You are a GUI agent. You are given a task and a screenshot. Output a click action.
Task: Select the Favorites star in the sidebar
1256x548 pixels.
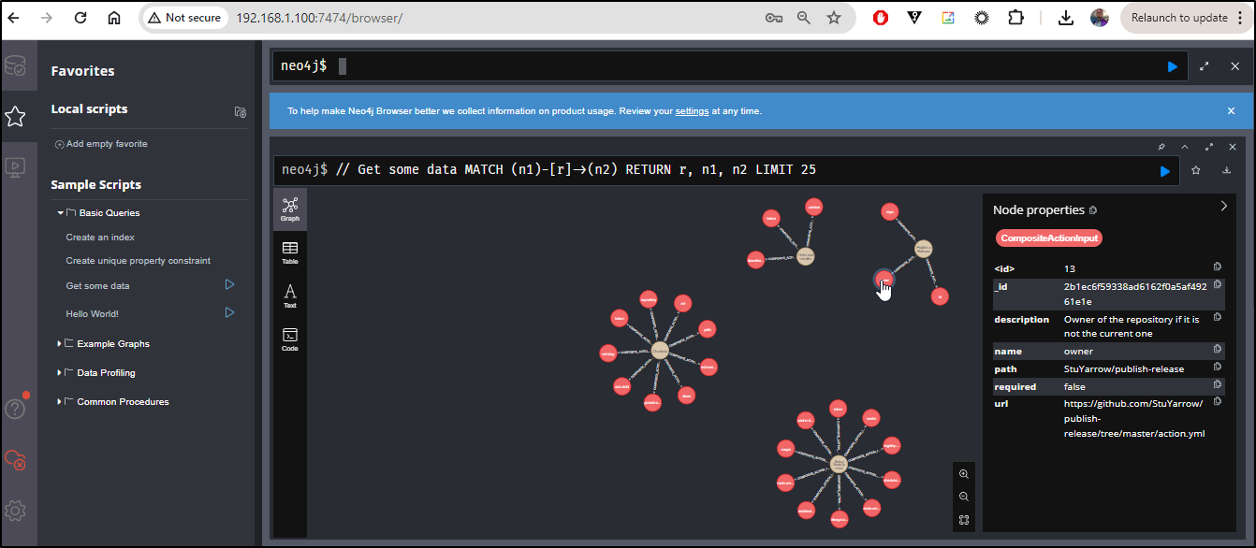15,116
